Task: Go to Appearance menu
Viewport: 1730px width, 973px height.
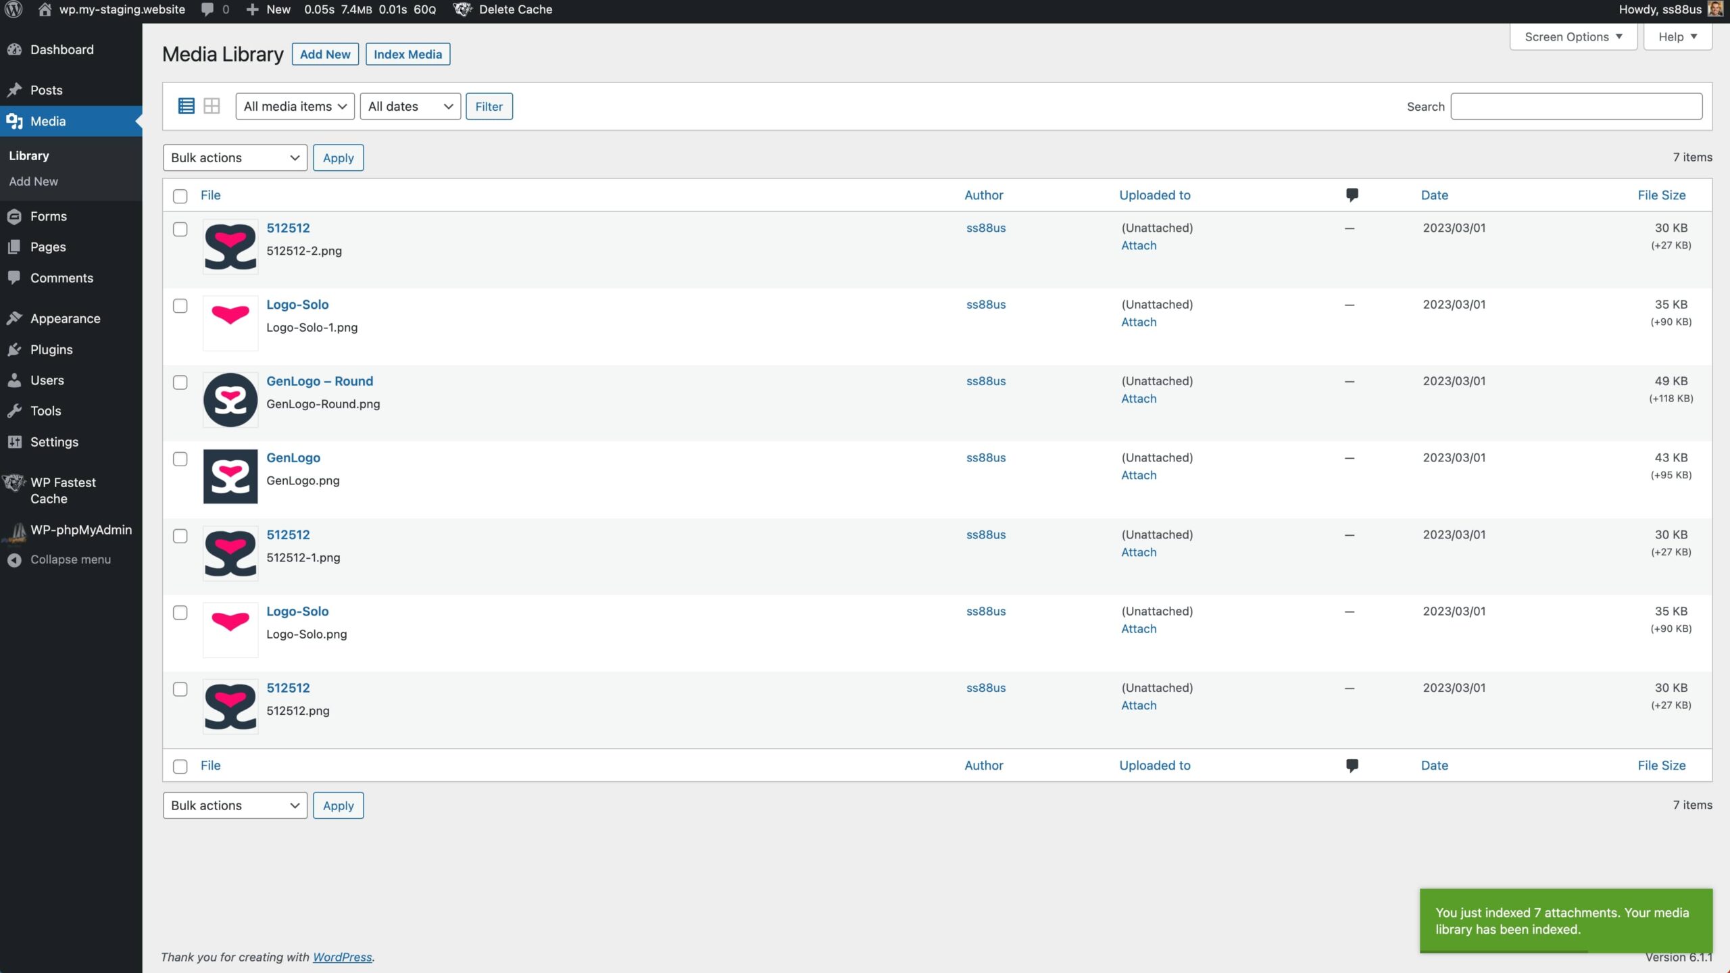Action: pos(65,318)
